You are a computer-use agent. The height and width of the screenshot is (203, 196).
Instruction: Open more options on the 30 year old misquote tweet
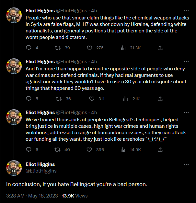point(186,62)
